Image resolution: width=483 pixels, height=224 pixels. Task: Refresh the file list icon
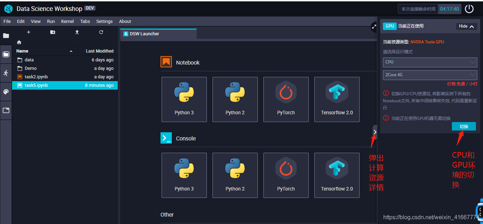pos(101,32)
